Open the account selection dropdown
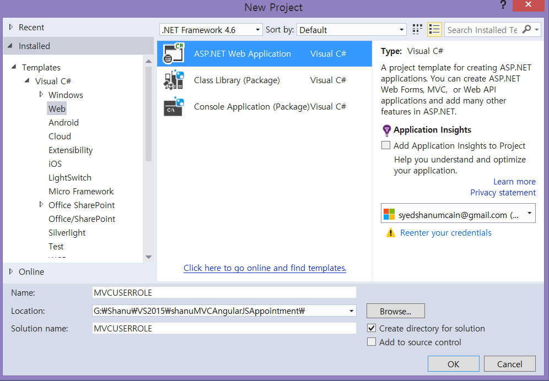549x381 pixels. click(x=529, y=213)
